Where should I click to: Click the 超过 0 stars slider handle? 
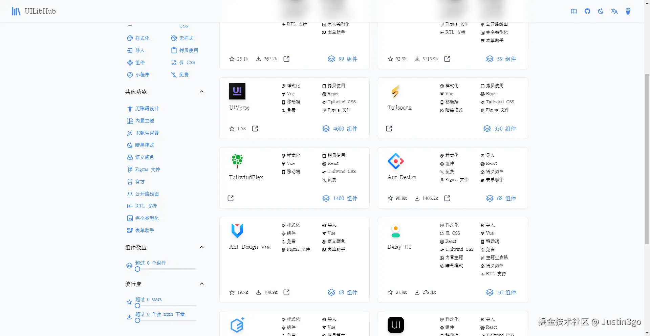coord(137,306)
